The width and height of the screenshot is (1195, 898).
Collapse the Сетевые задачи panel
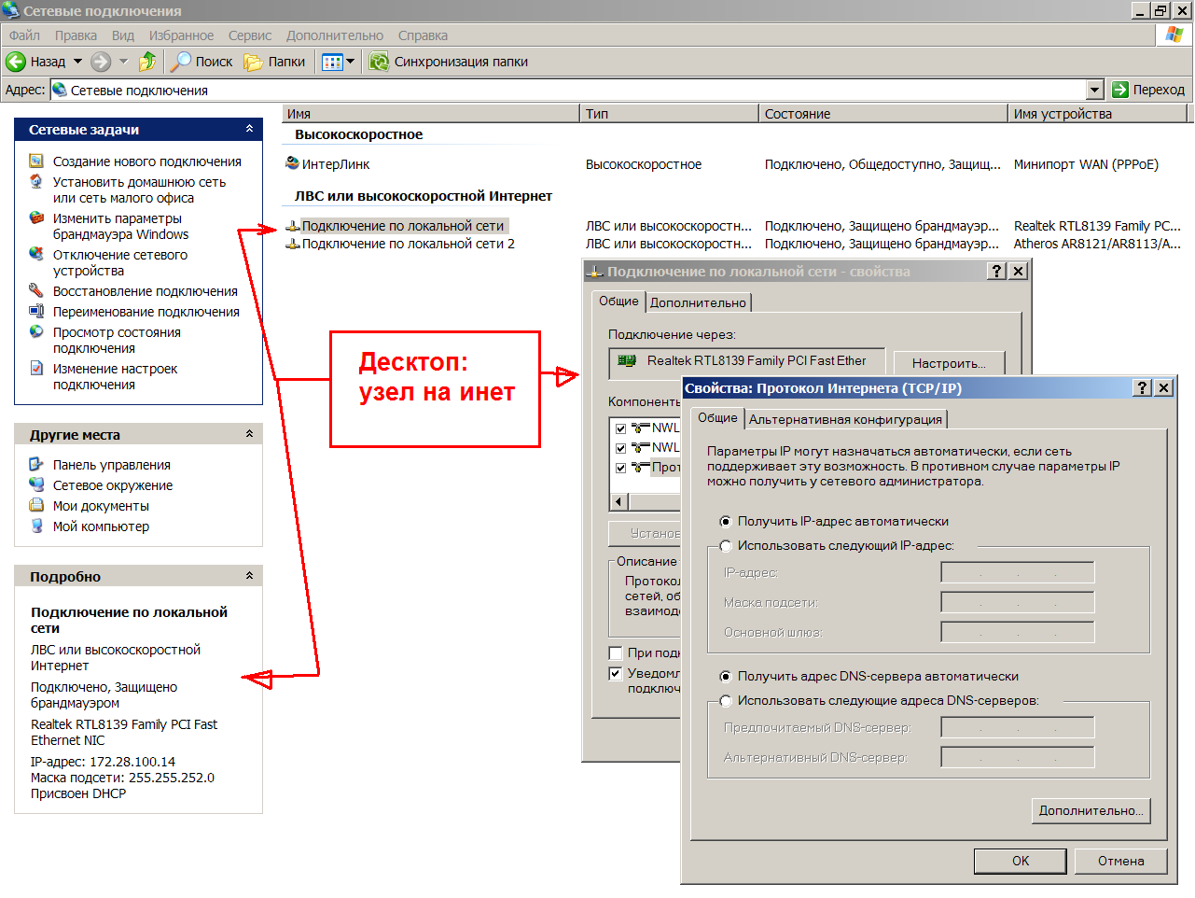point(249,129)
